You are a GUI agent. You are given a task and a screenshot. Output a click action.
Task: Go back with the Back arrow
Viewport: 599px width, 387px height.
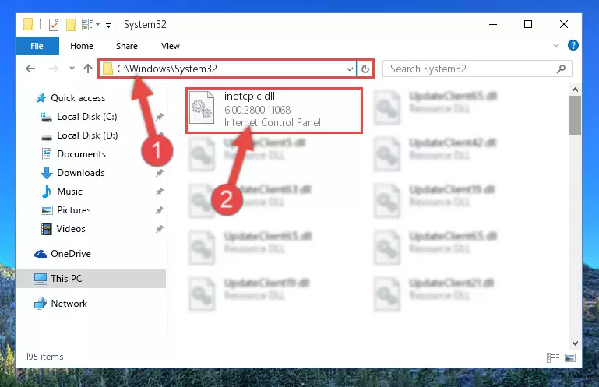(30, 69)
